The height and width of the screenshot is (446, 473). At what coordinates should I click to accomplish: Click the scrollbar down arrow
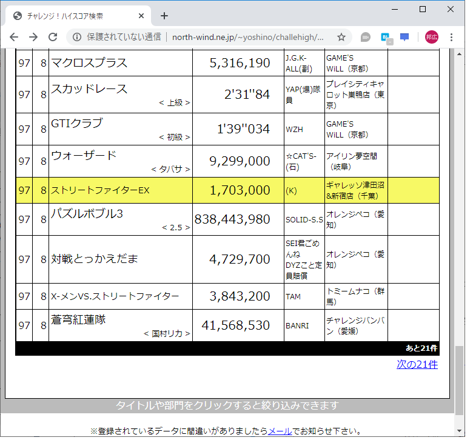coord(459,430)
